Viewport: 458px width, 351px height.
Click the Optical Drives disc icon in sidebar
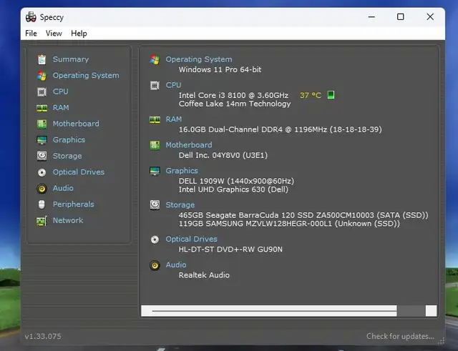(x=42, y=172)
